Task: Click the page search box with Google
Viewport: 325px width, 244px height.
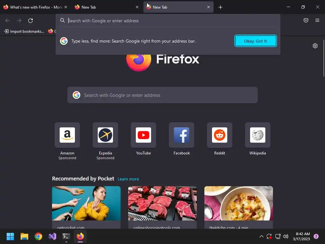Action: click(162, 95)
